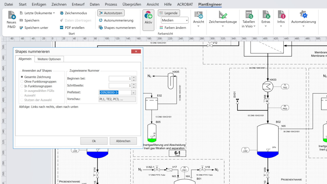Open the Medien dropdown
This screenshot has width=327, height=184.
point(175,20)
